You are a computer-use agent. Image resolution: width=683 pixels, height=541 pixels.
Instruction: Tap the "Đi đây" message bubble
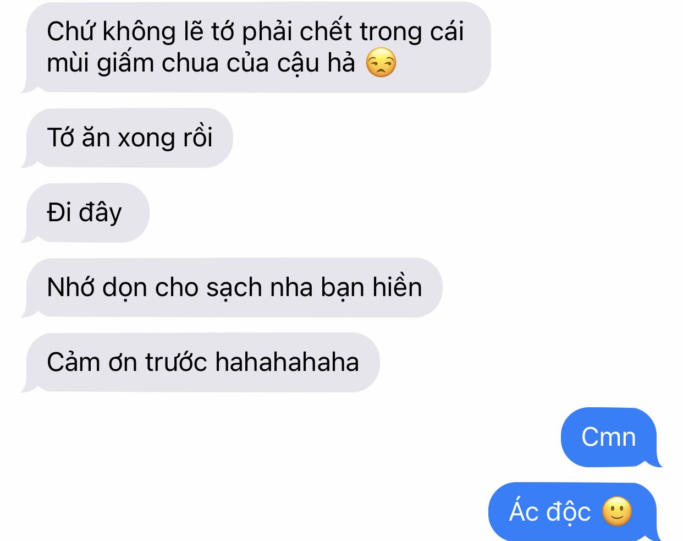86,212
